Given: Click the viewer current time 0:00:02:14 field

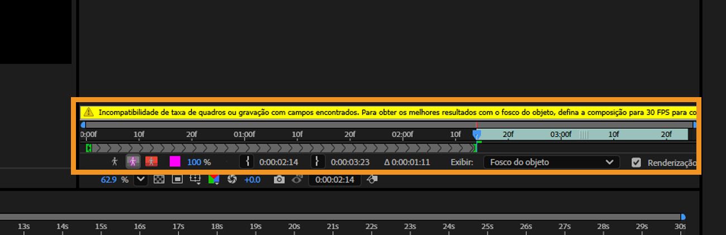Looking at the screenshot, I should tap(335, 180).
